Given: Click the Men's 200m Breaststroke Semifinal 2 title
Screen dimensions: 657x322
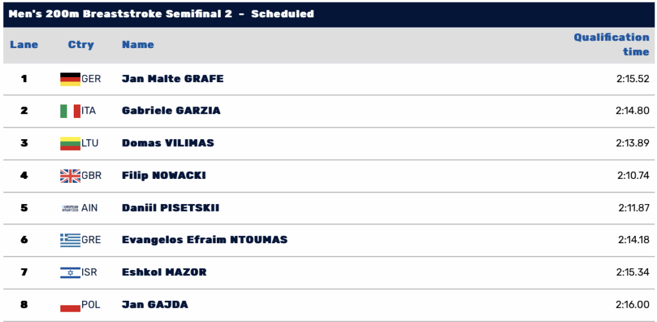Looking at the screenshot, I should click(161, 13).
